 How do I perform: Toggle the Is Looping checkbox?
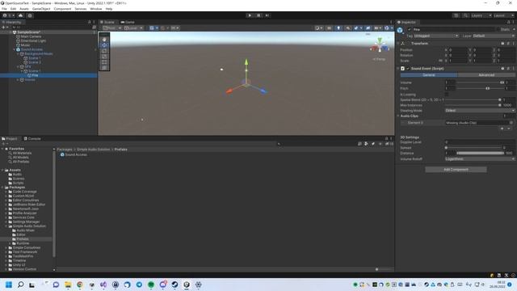pos(447,95)
